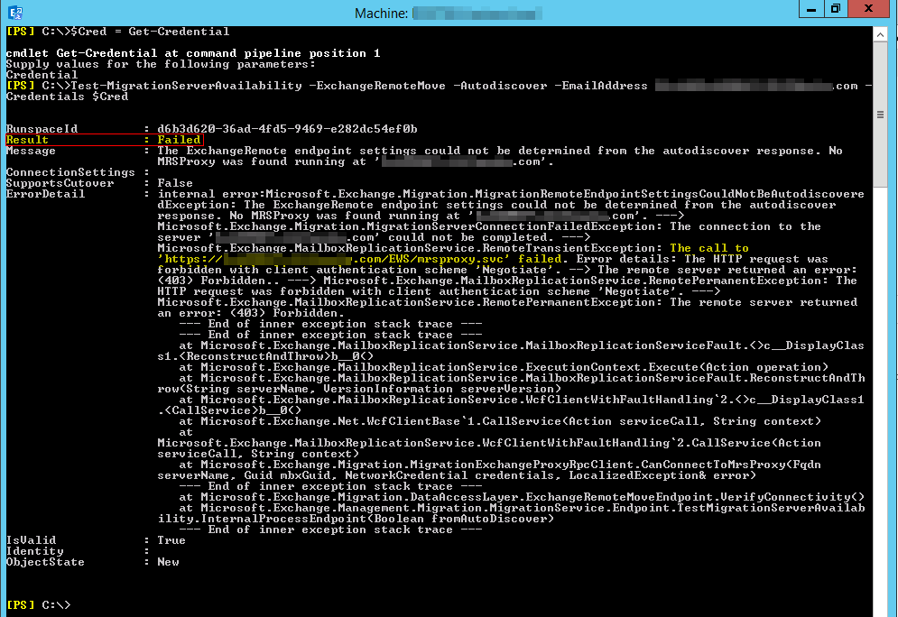
Task: Click the 'RunspaceId' property label
Action: 42,129
